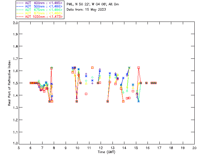
Task: Click the y-axis tick label 1.0
Action: pos(15,143)
